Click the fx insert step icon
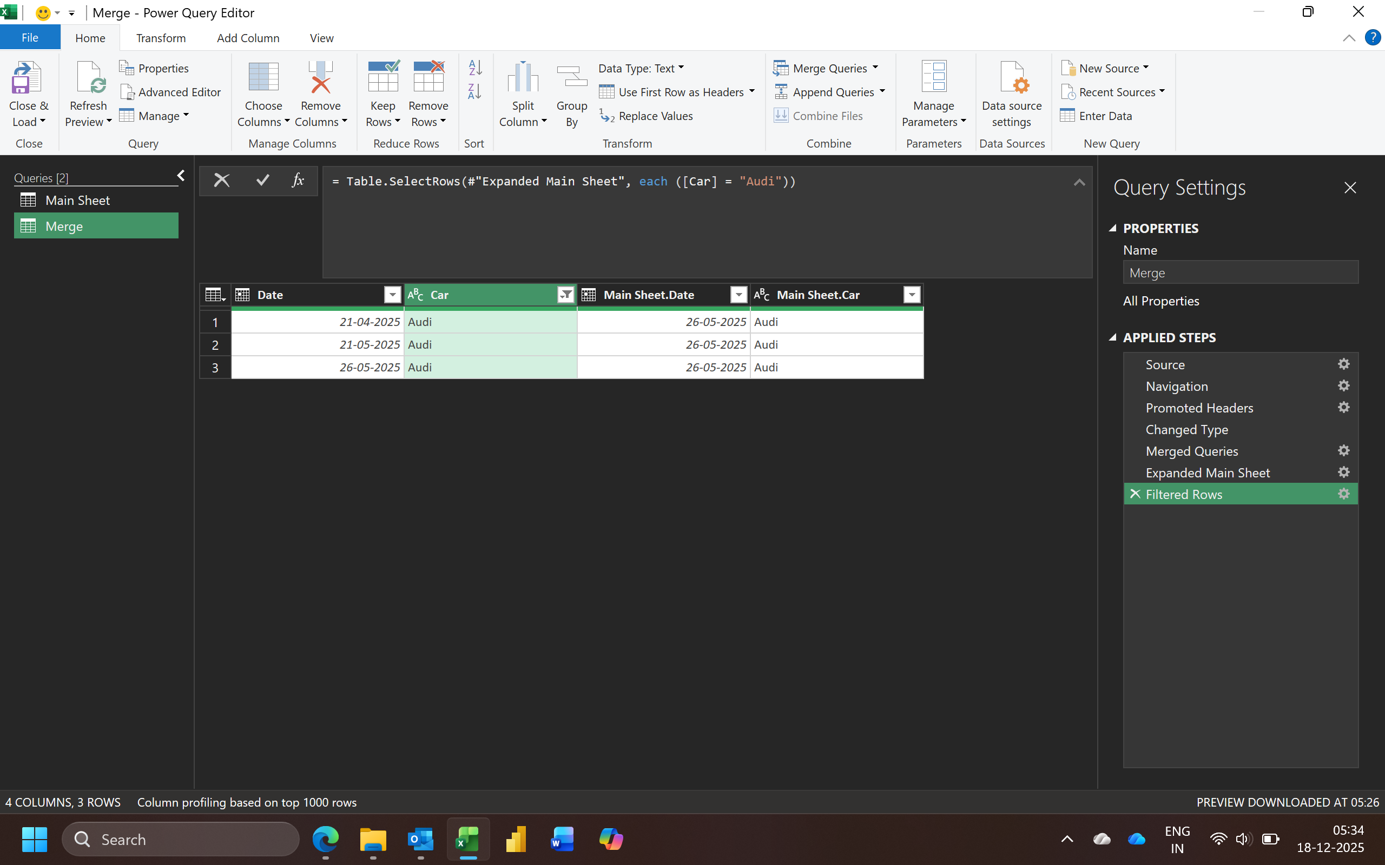The width and height of the screenshot is (1385, 865). [x=298, y=181]
